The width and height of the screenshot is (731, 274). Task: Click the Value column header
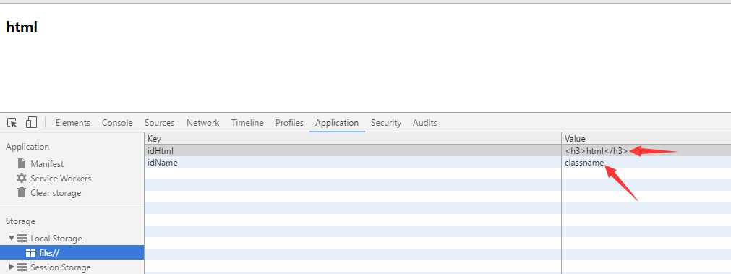[646, 138]
